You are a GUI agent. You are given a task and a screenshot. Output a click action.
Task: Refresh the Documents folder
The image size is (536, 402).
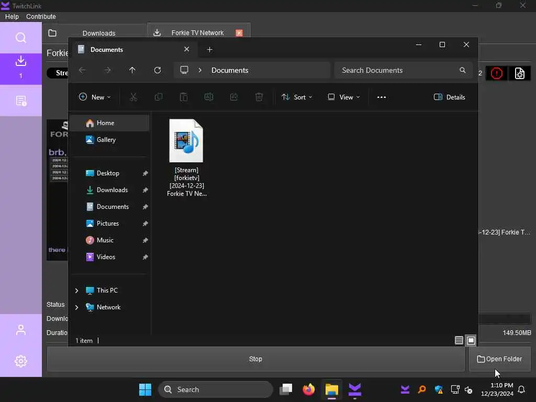point(158,70)
